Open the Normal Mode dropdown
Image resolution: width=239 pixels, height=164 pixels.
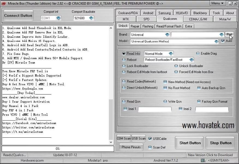click(x=171, y=53)
